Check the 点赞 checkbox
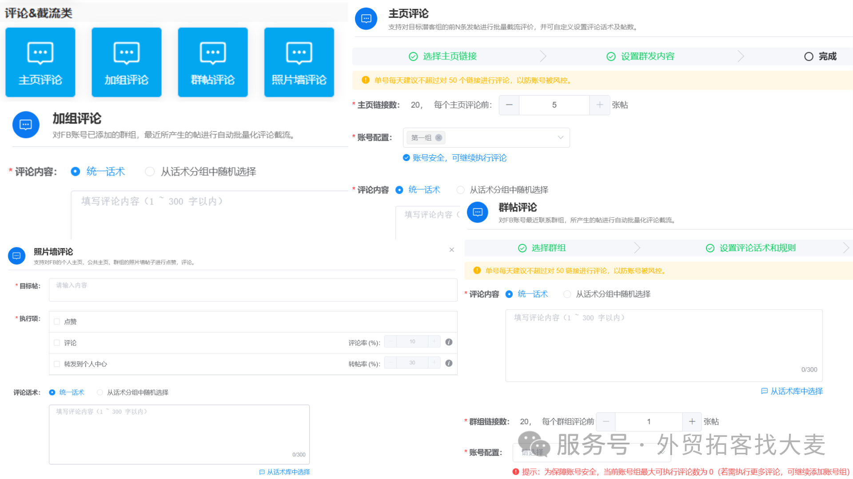 click(x=57, y=322)
